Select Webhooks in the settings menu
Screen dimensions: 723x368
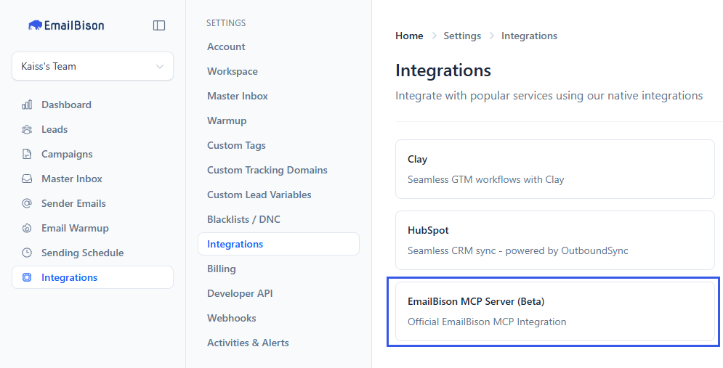[231, 318]
